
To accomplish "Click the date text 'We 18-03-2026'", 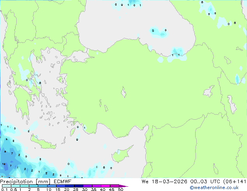I will (x=164, y=182).
